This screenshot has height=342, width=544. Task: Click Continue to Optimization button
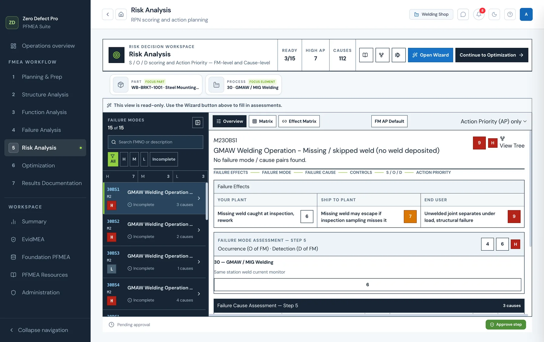[x=492, y=55]
